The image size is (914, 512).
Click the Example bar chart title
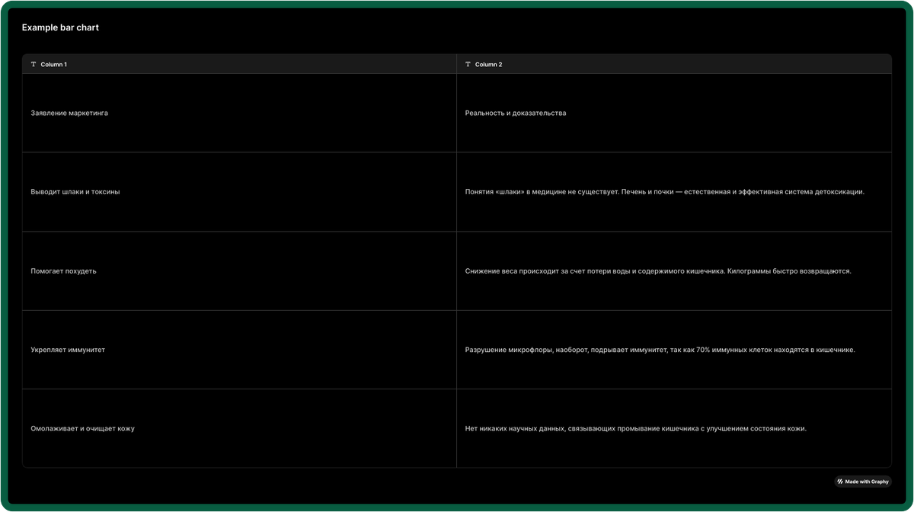[x=60, y=27]
